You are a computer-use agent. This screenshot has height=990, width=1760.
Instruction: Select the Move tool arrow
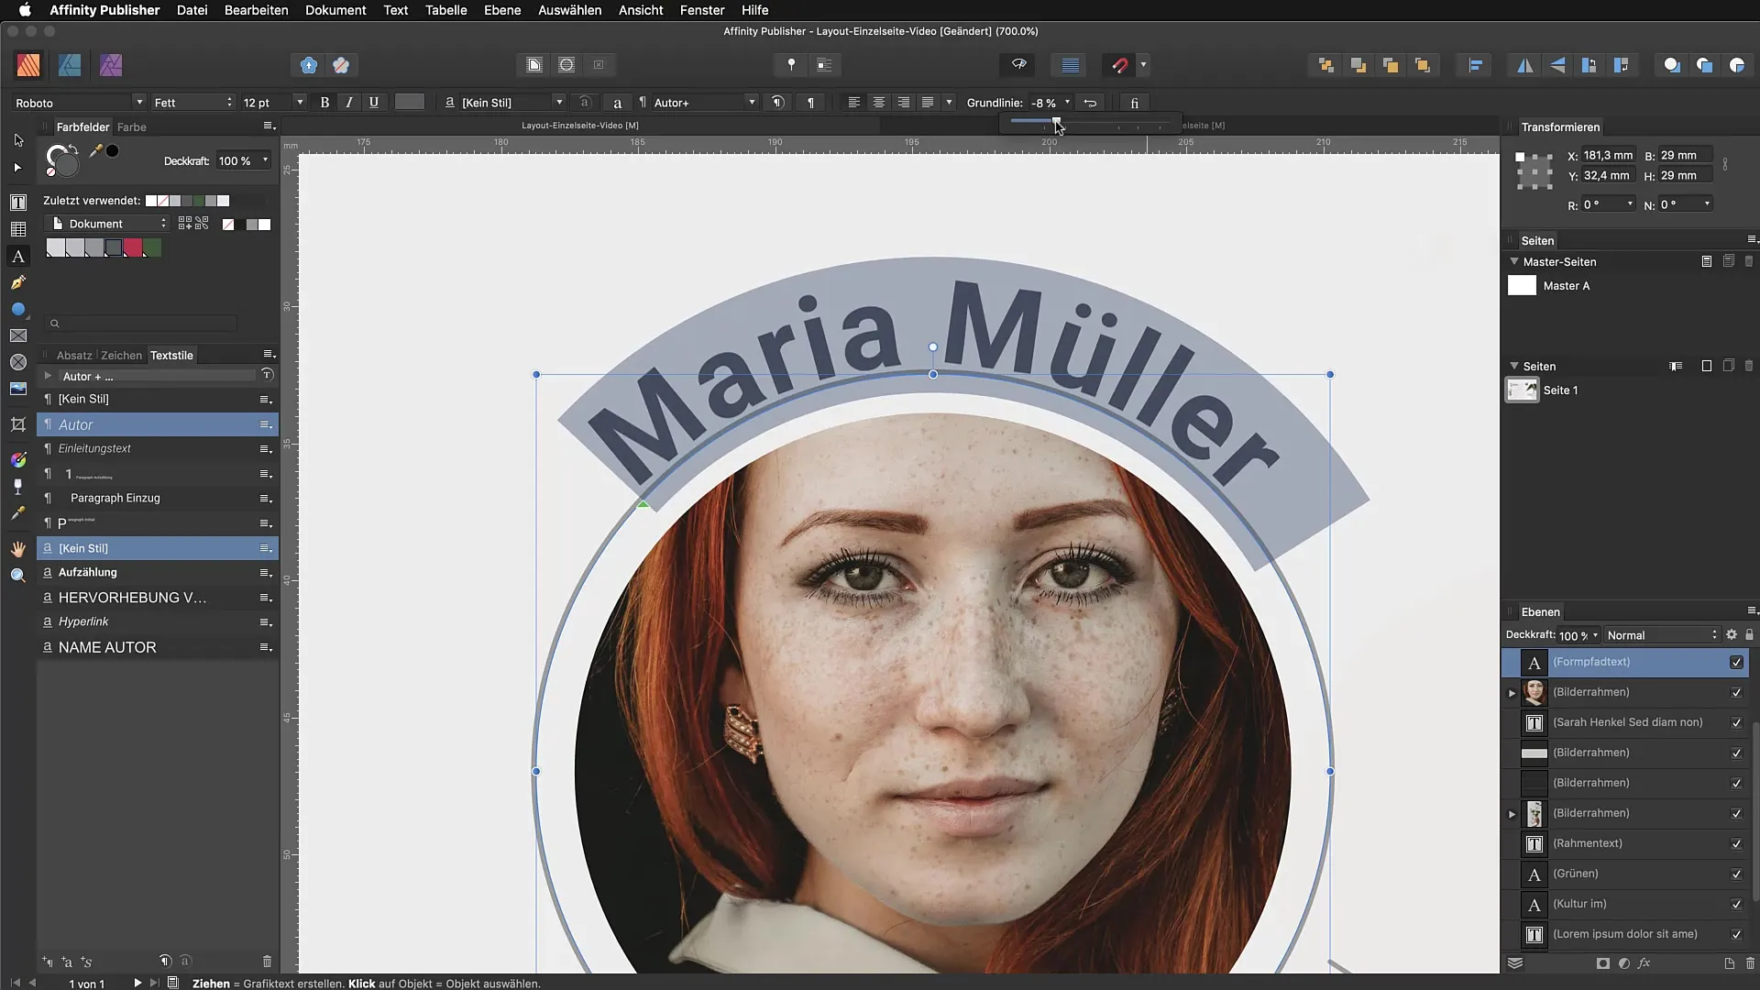[18, 140]
